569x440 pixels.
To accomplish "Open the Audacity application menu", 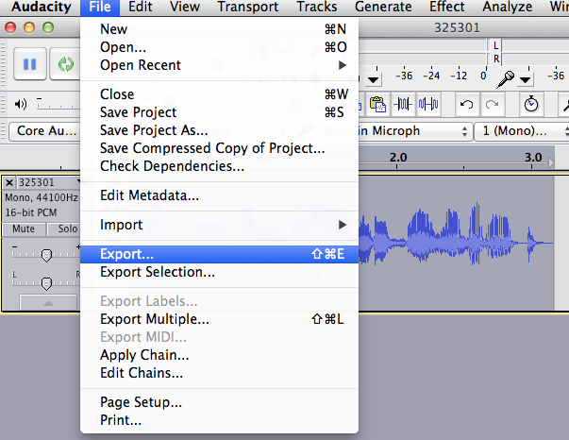I will tap(41, 7).
